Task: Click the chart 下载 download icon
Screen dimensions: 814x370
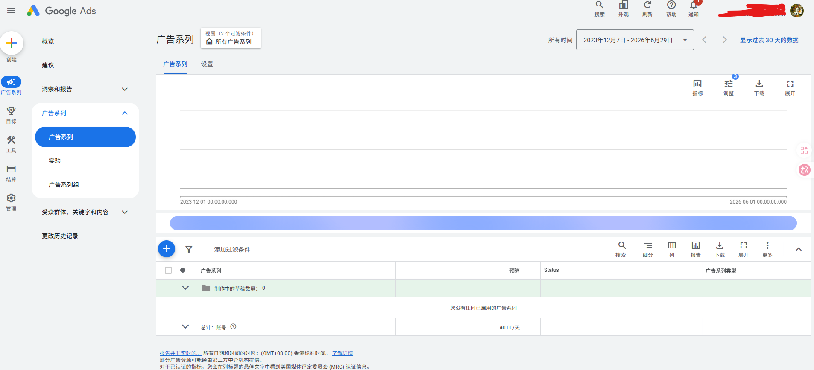Action: [759, 87]
